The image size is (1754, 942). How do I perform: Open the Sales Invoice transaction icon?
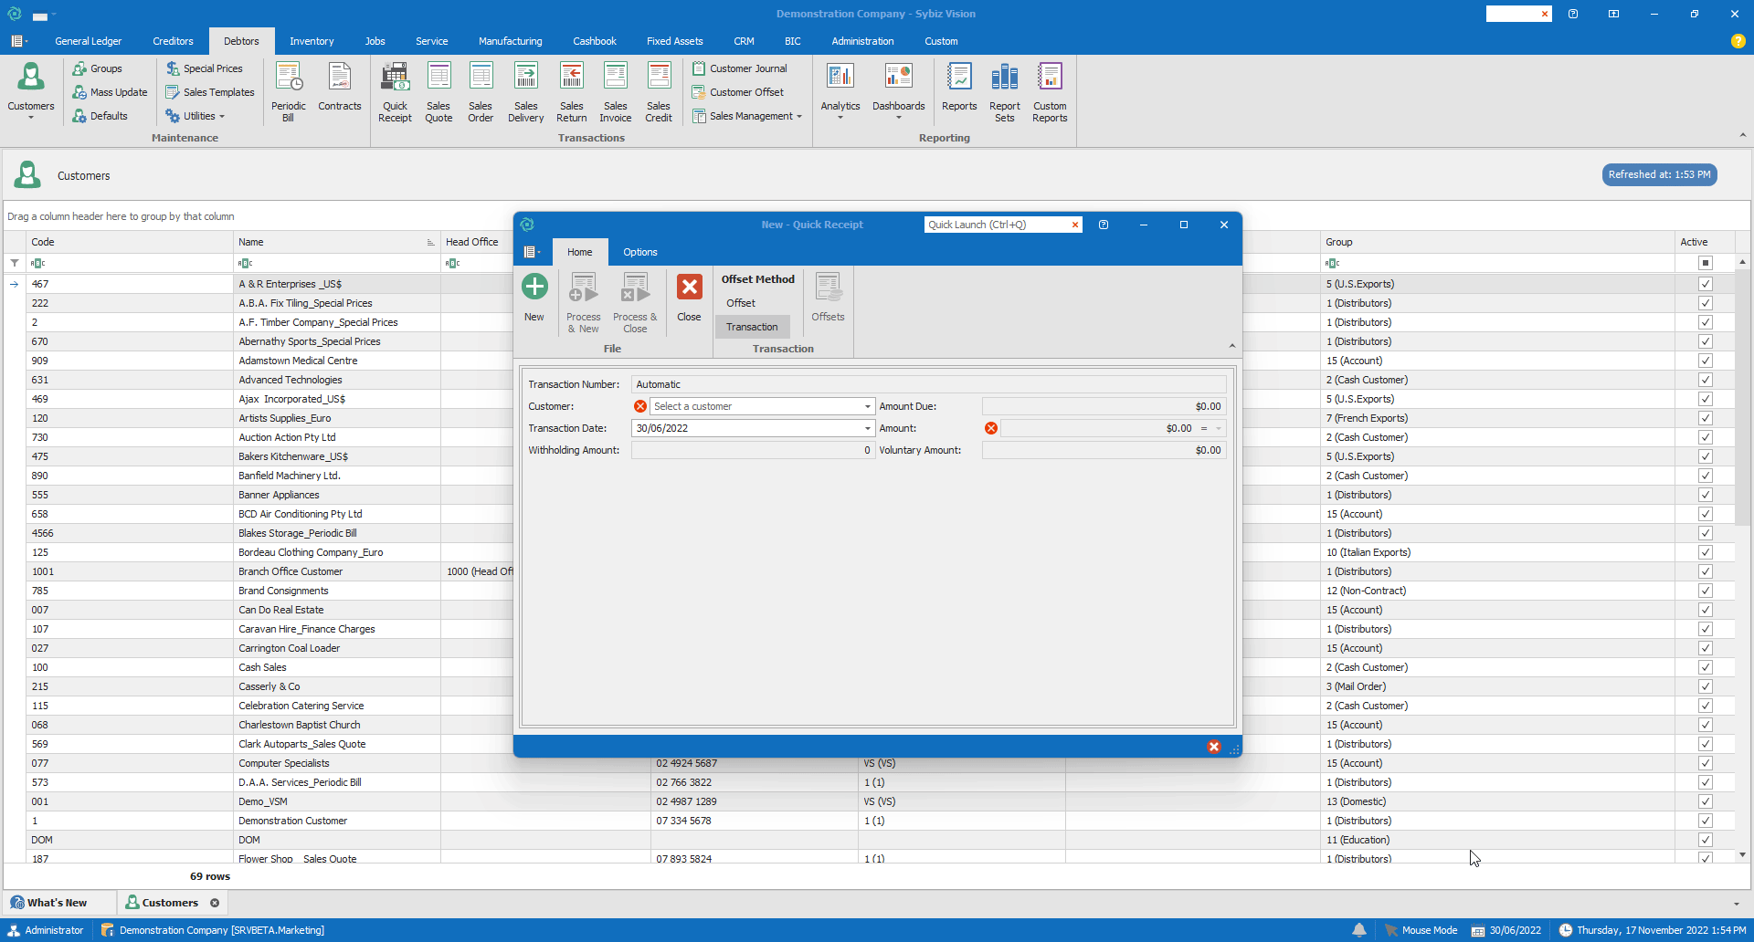(x=615, y=91)
